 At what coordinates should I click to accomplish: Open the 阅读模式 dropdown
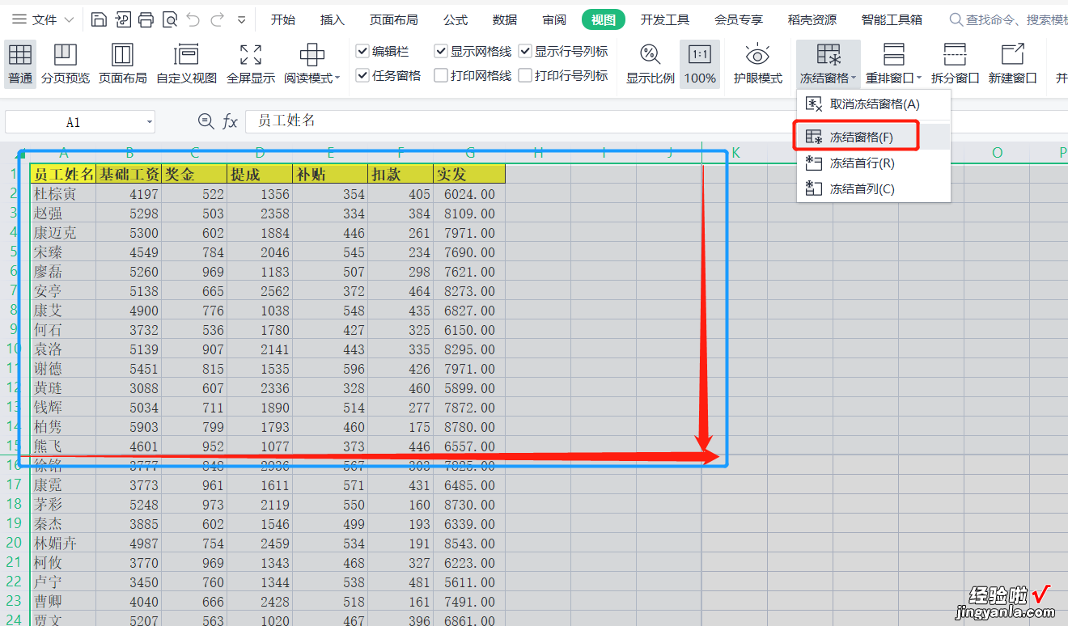[312, 64]
